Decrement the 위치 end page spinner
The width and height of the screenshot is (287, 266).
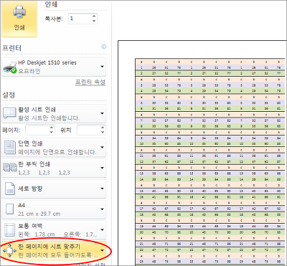tap(103, 133)
